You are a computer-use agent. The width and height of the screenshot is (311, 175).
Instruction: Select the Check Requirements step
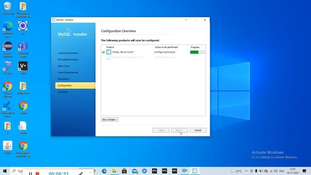coord(68,72)
